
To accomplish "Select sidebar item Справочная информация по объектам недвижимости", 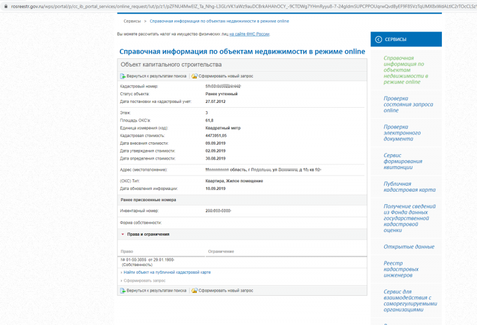I will [x=406, y=70].
